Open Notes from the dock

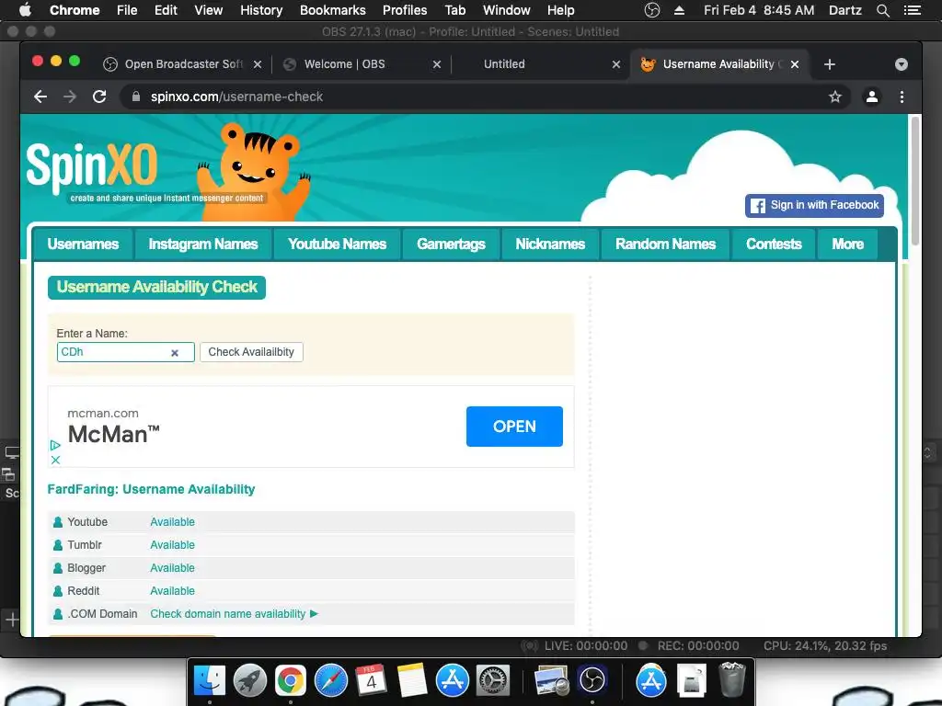[x=411, y=681]
